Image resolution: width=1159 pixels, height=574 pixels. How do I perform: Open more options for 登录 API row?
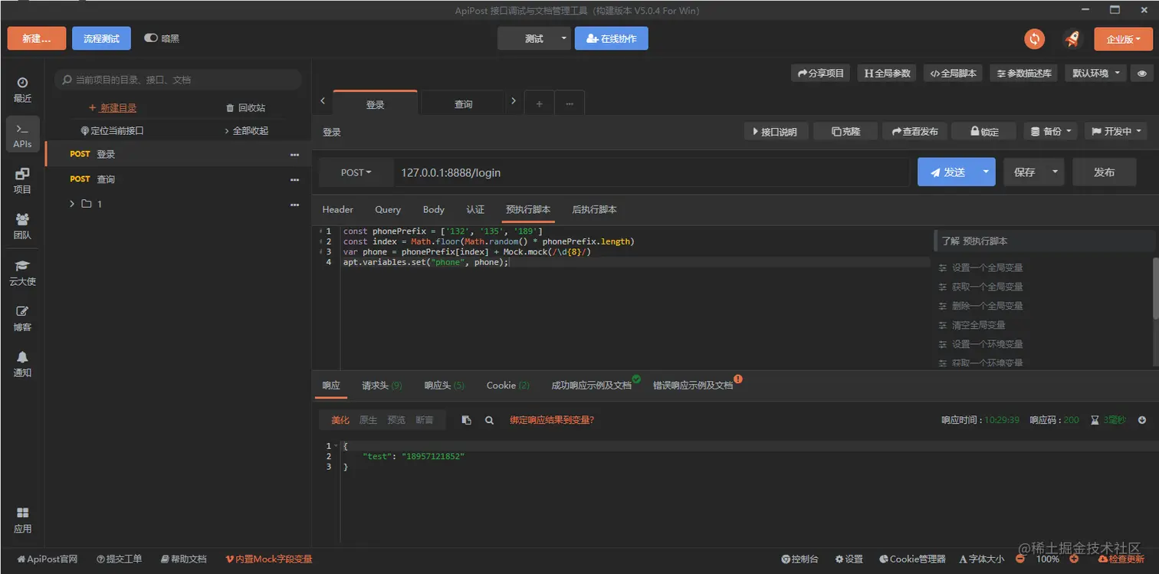click(x=294, y=155)
